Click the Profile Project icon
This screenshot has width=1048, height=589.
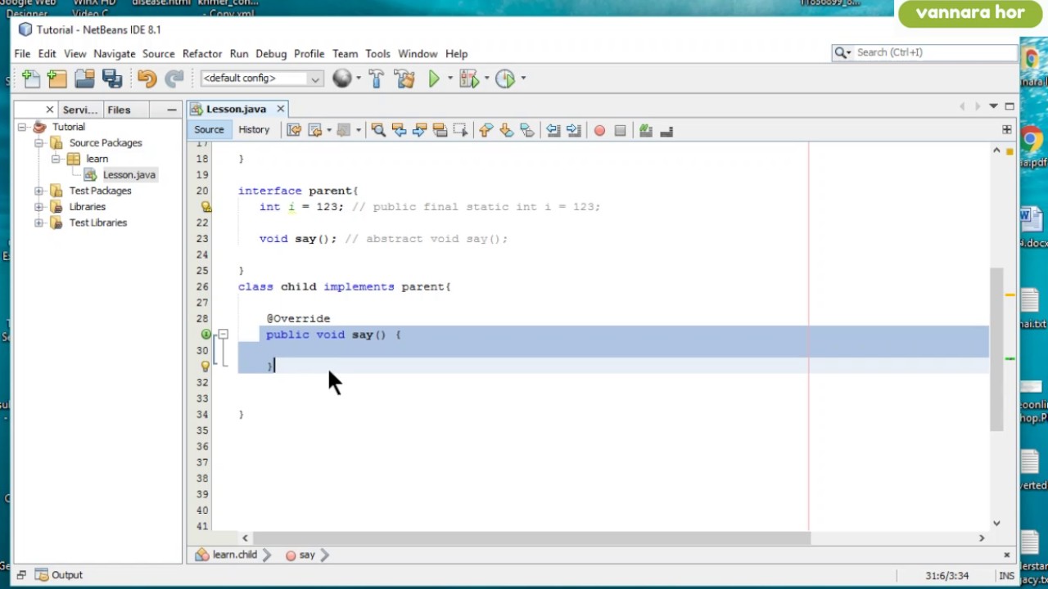(505, 79)
